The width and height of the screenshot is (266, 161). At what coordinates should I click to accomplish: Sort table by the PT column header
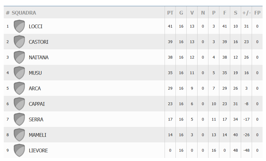pos(170,13)
